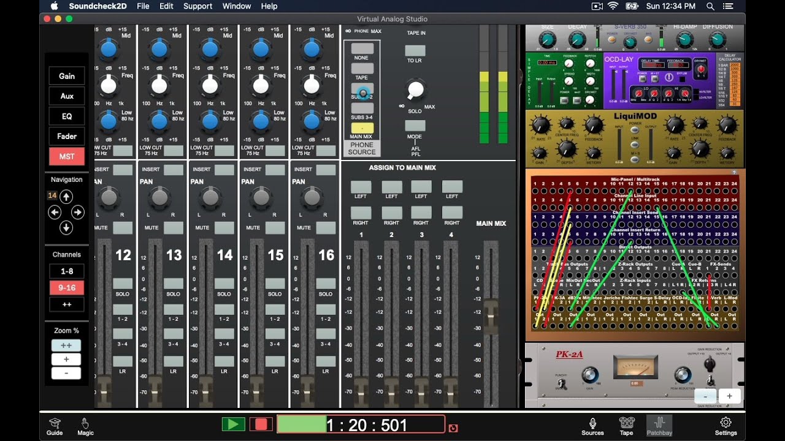The height and width of the screenshot is (441, 785).
Task: Assign channel 15 to LR
Action: (275, 361)
